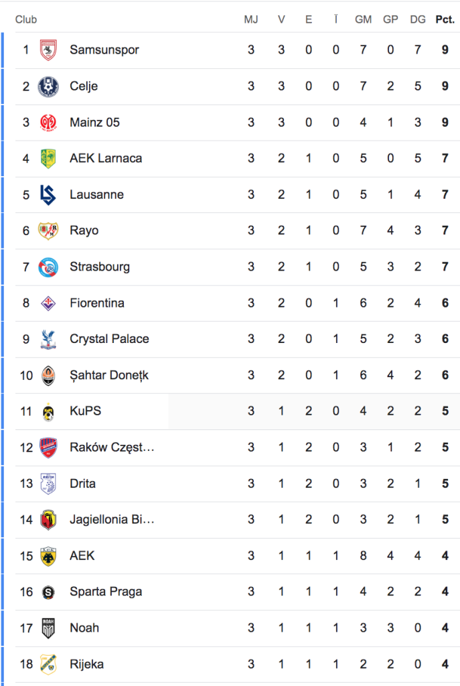The width and height of the screenshot is (460, 686).
Task: Select the Rijeka table row name
Action: click(86, 664)
